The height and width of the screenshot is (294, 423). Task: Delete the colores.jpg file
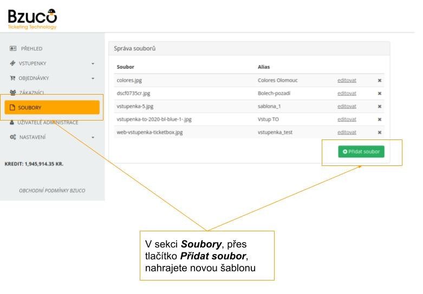(x=380, y=81)
